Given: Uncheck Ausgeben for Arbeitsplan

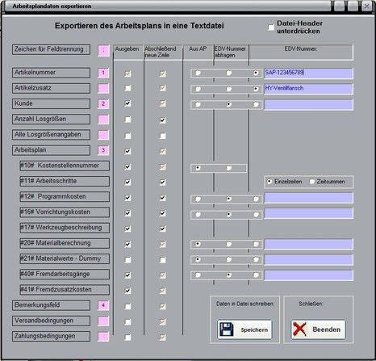Looking at the screenshot, I should [x=127, y=151].
